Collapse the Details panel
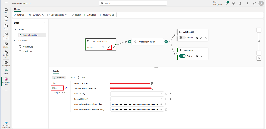Screen dimensions: 266x129 pos(260,71)
